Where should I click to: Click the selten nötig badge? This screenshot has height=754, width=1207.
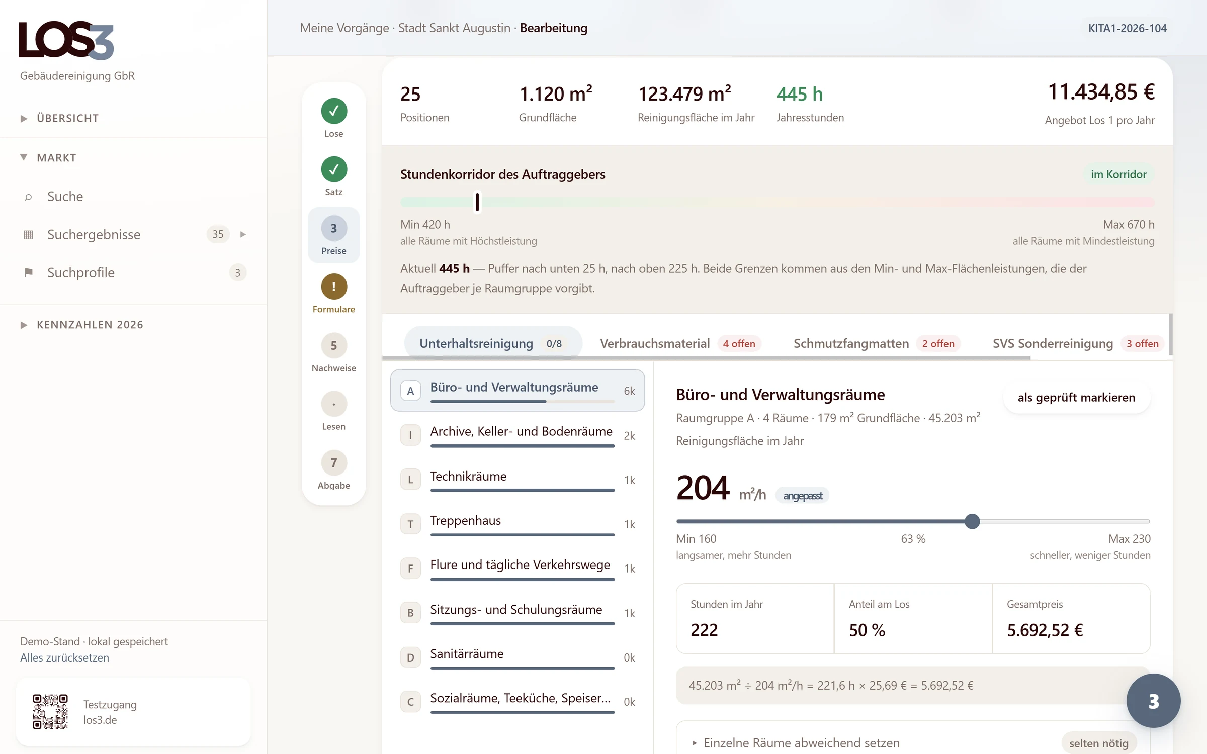tap(1099, 743)
